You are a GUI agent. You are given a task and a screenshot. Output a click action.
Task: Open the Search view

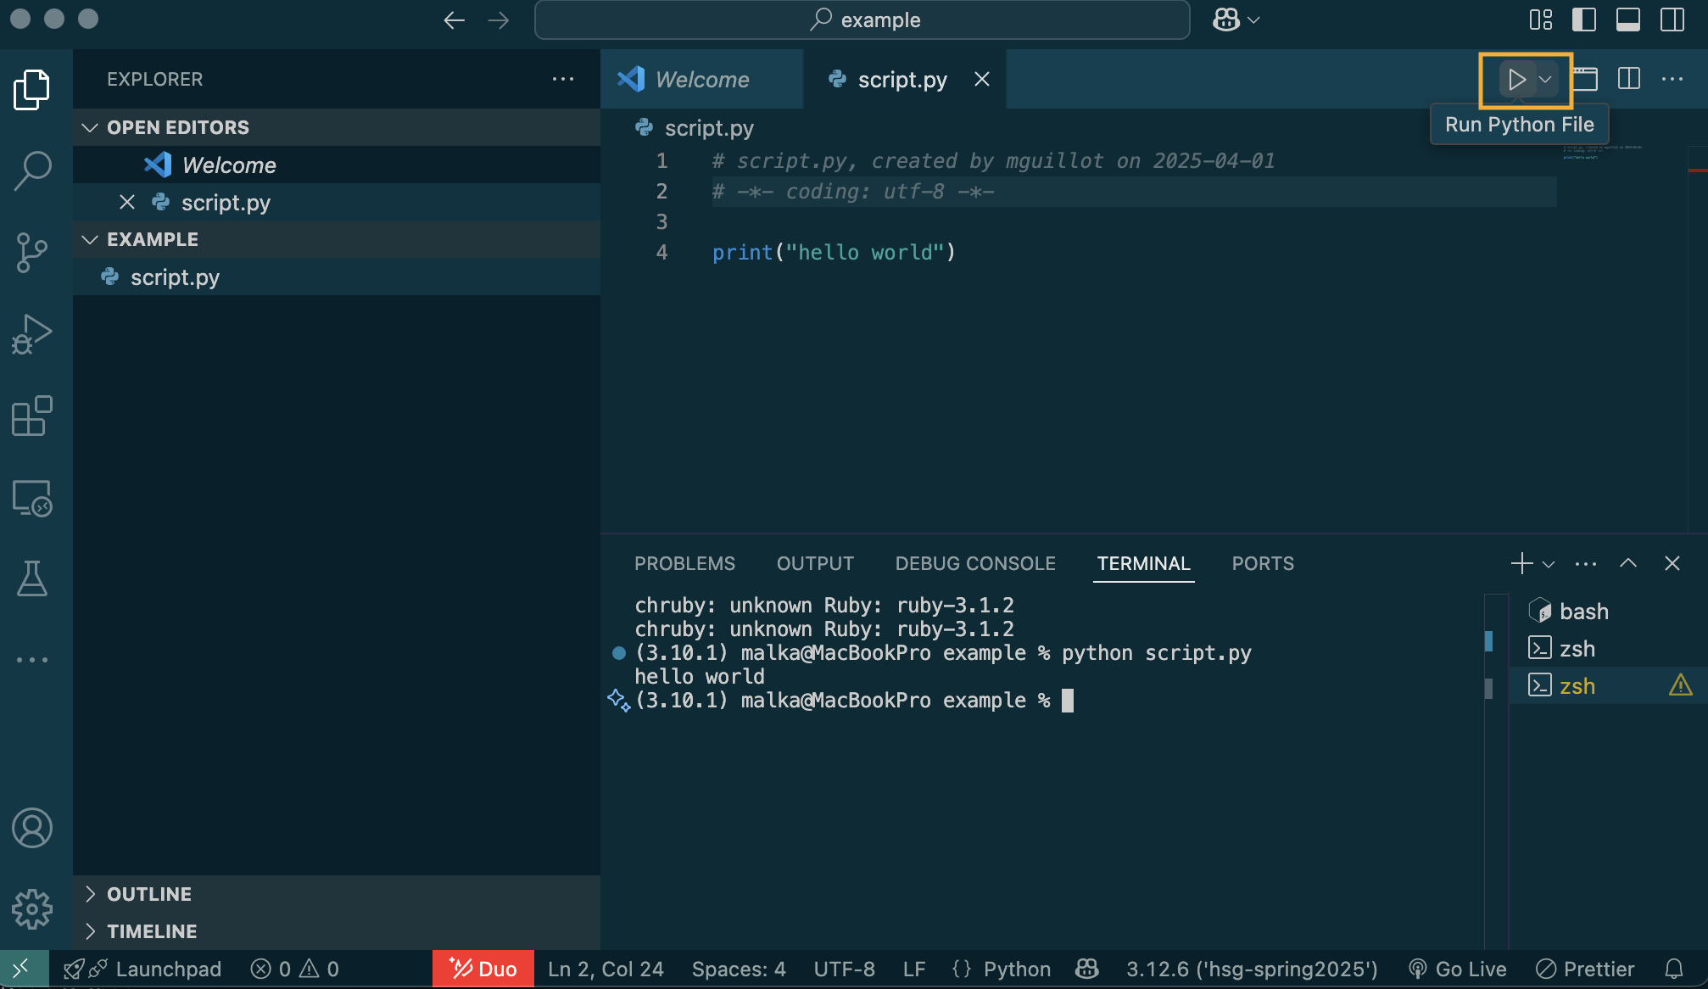click(32, 170)
